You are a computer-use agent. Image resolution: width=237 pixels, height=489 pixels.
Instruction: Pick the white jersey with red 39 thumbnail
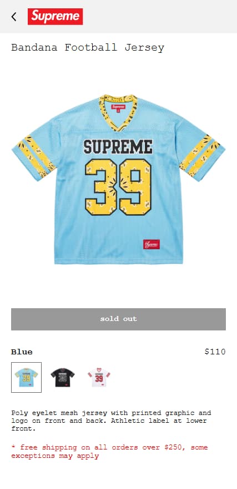[x=99, y=377]
